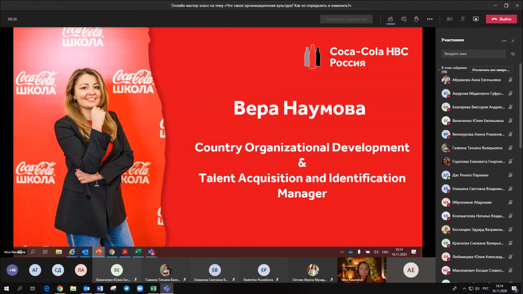The width and height of the screenshot is (523, 294).
Task: Click mic icon next to Епишина Светлана in list
Action: click(x=510, y=189)
